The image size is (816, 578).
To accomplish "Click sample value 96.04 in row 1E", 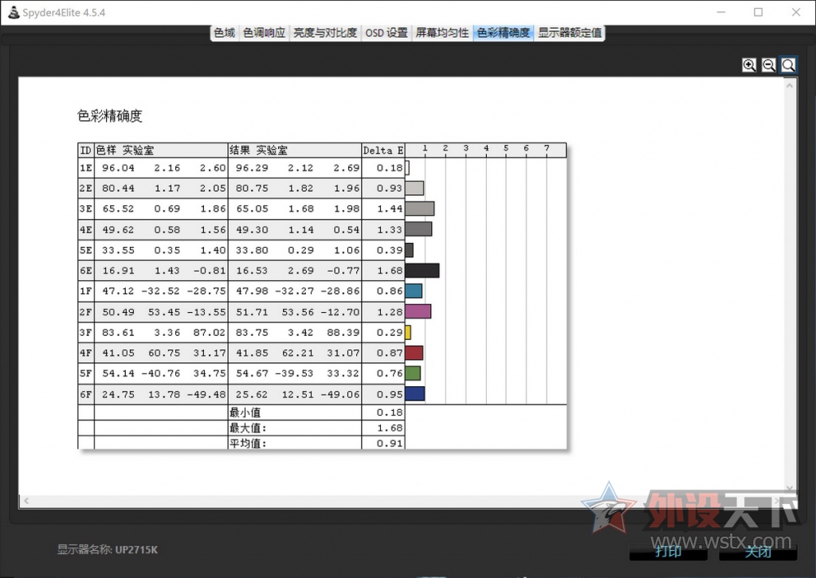I will (x=118, y=168).
